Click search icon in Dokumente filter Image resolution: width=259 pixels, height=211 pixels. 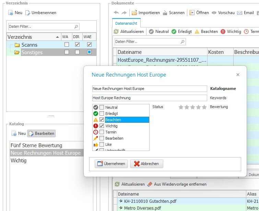tap(183, 42)
